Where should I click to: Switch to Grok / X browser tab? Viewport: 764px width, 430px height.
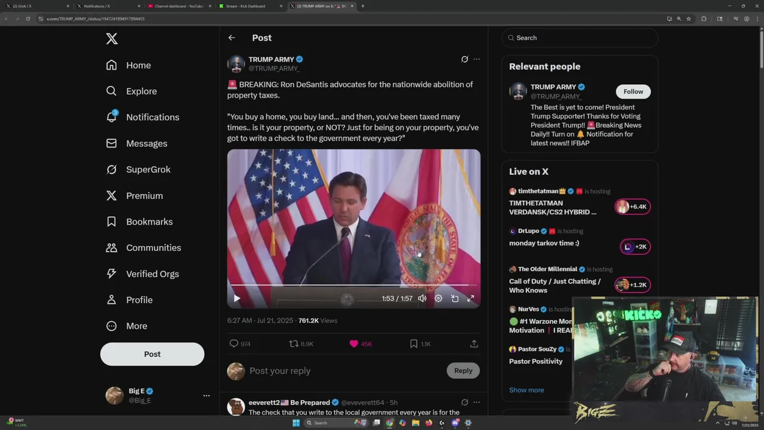click(36, 6)
